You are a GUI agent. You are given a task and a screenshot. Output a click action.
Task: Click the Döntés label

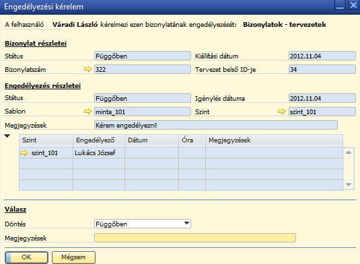[15, 224]
